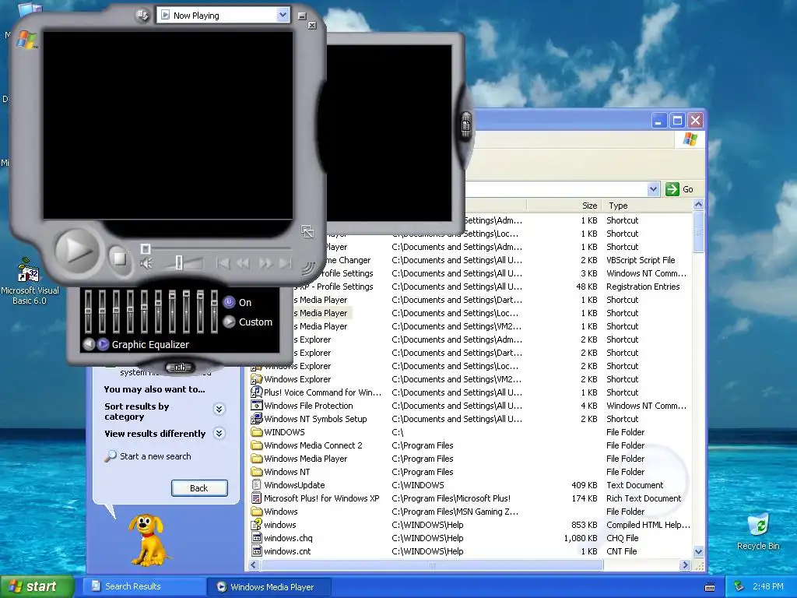This screenshot has width=797, height=598.
Task: Toggle the equalizer drawer bottom handle
Action: 180,368
